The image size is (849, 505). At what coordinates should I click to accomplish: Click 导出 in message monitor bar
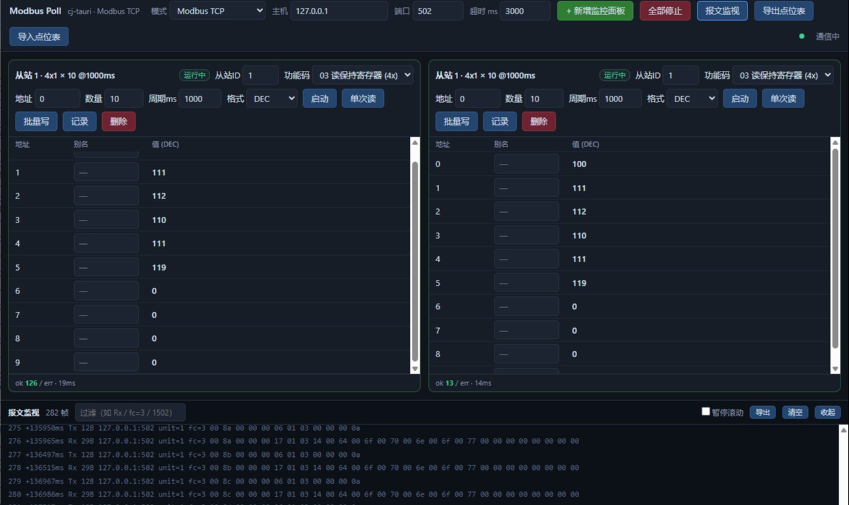point(762,413)
